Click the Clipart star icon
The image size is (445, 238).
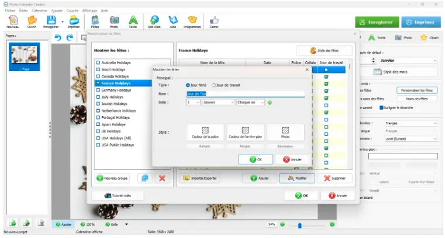(424, 37)
